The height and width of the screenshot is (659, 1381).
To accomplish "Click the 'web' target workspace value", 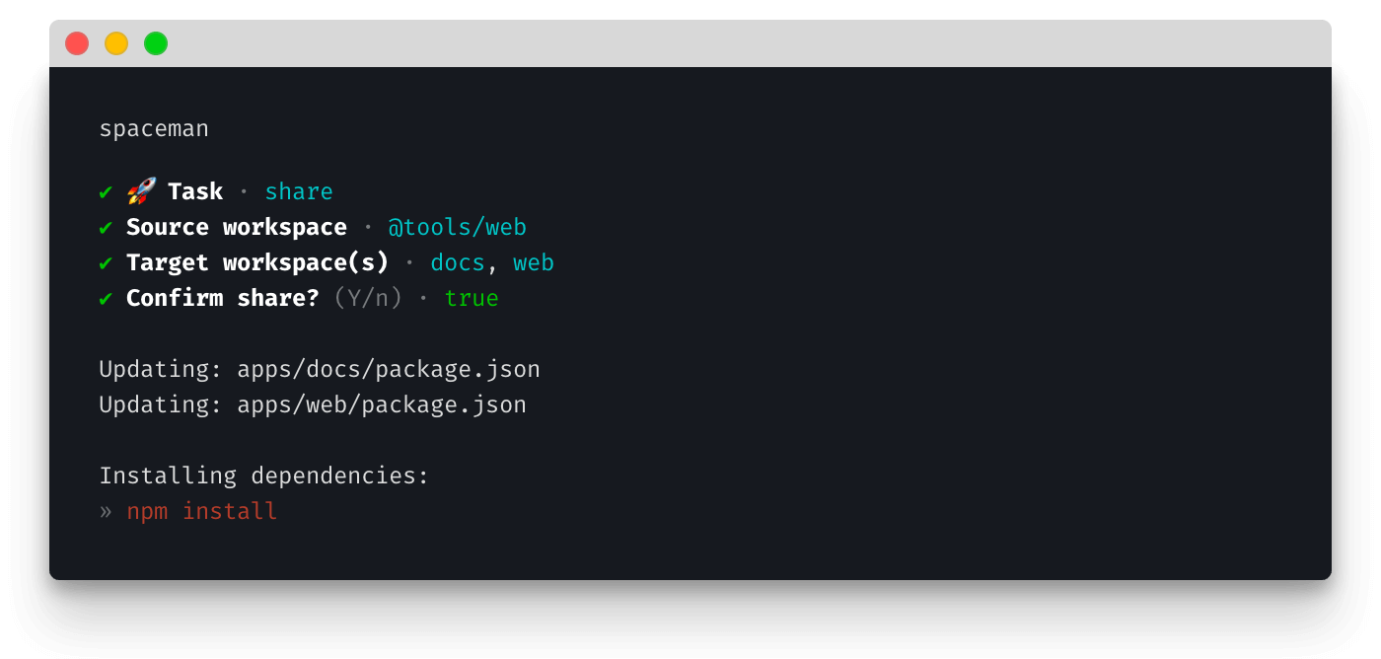I will coord(534,263).
